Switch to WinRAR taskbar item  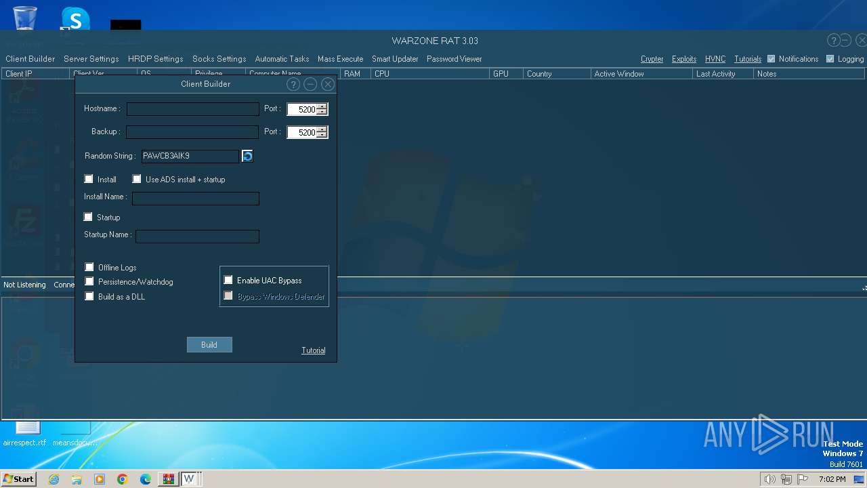pos(168,479)
